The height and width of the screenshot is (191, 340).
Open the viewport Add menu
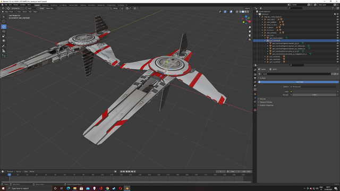point(30,12)
